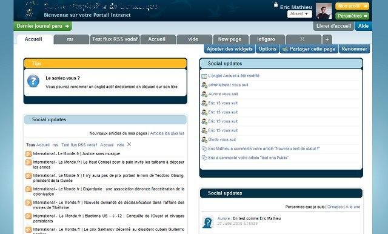Click the Tips widget header
Screen dimensions: 388x234
105,63
